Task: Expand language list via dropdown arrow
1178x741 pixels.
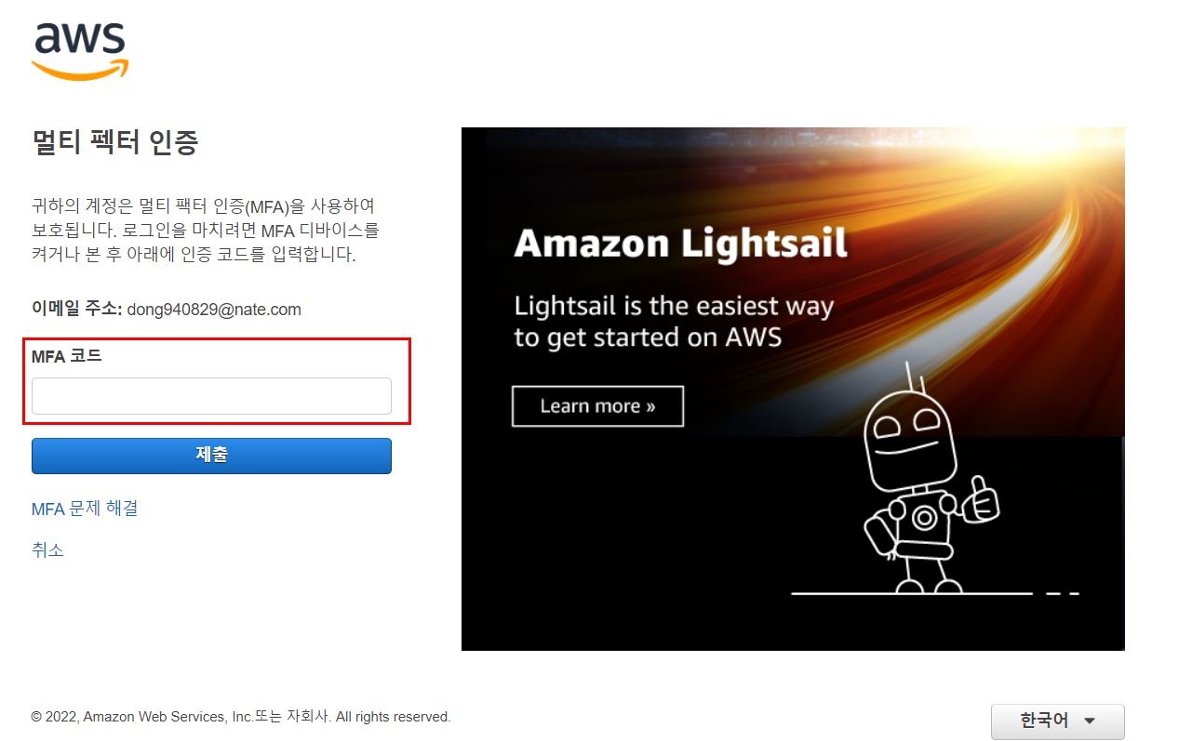Action: (x=1090, y=721)
